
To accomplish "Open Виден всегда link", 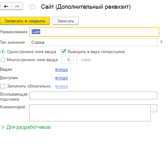I will point(61,70).
